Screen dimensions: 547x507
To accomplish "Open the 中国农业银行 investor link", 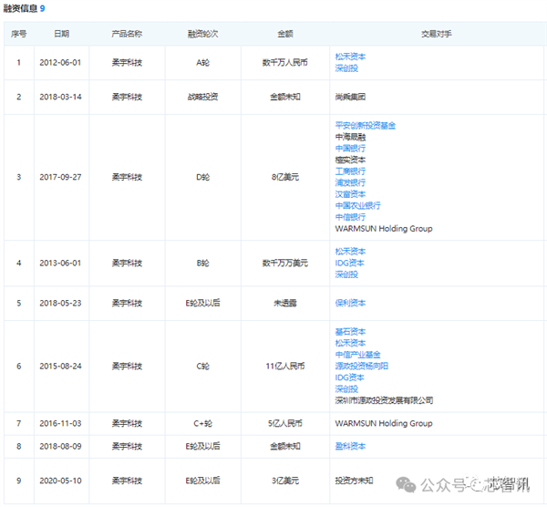I will click(x=358, y=205).
